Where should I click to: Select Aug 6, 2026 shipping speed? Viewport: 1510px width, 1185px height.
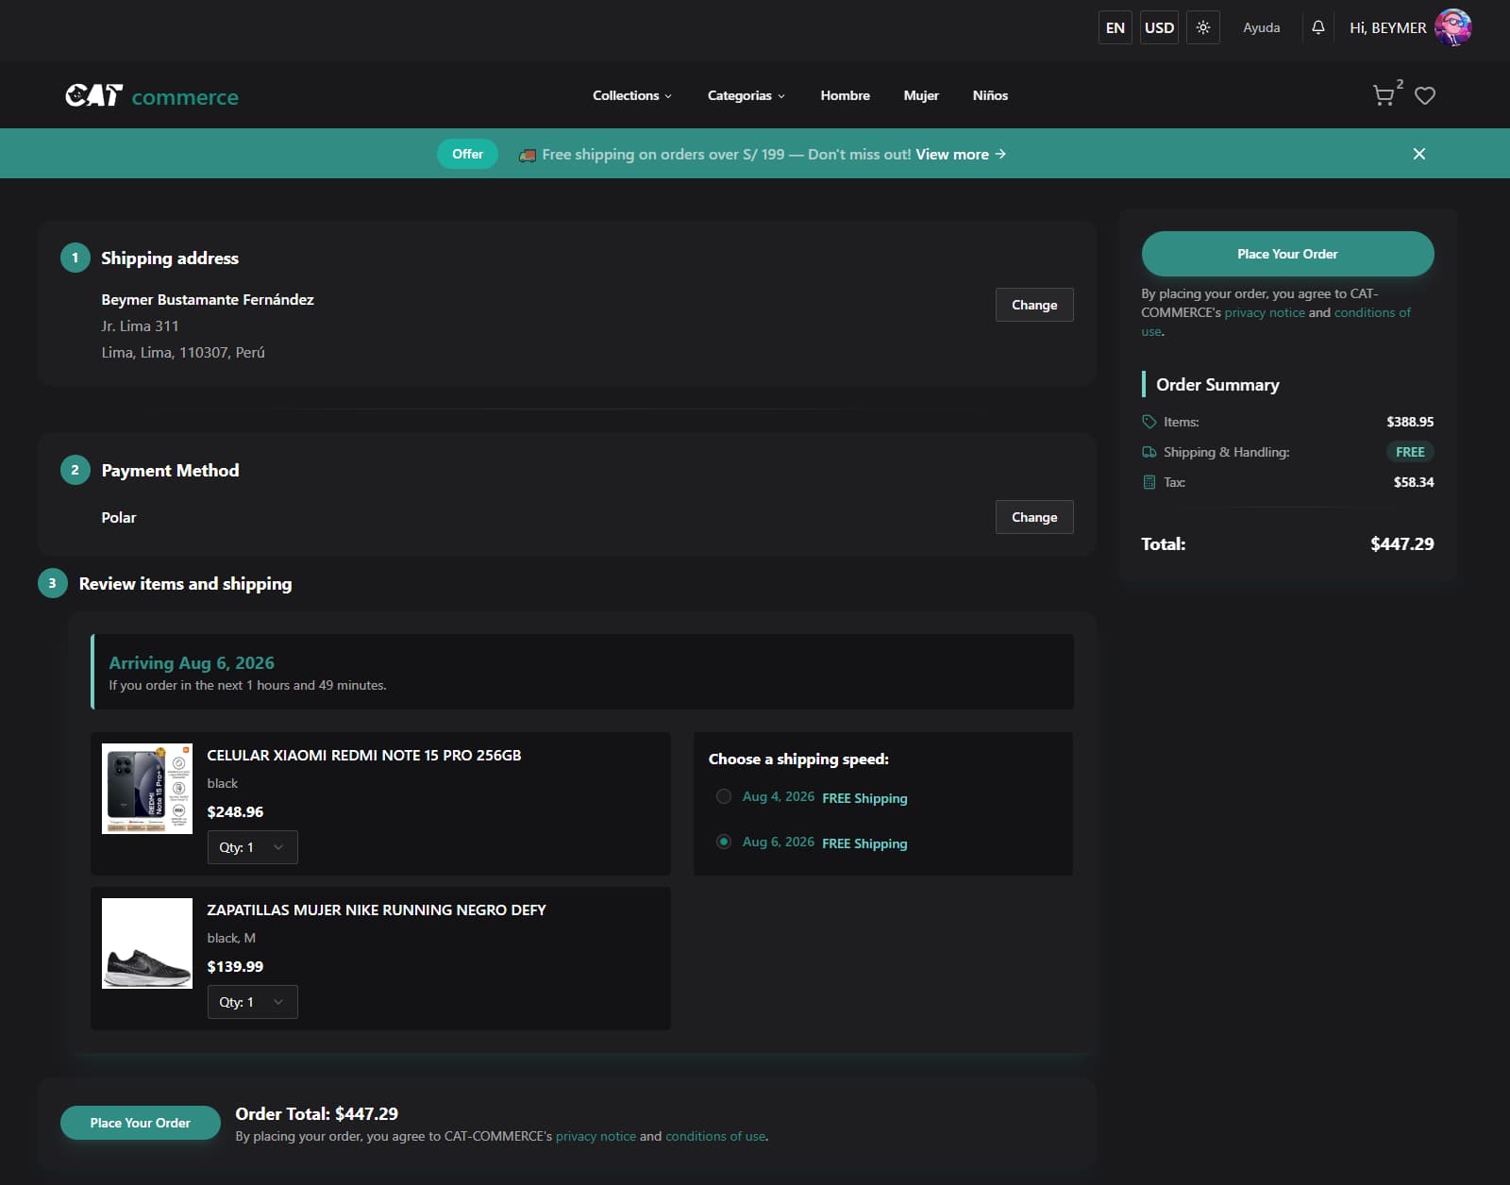pyautogui.click(x=724, y=842)
